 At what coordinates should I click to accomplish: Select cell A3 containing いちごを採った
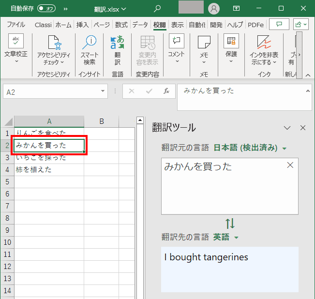pos(49,158)
